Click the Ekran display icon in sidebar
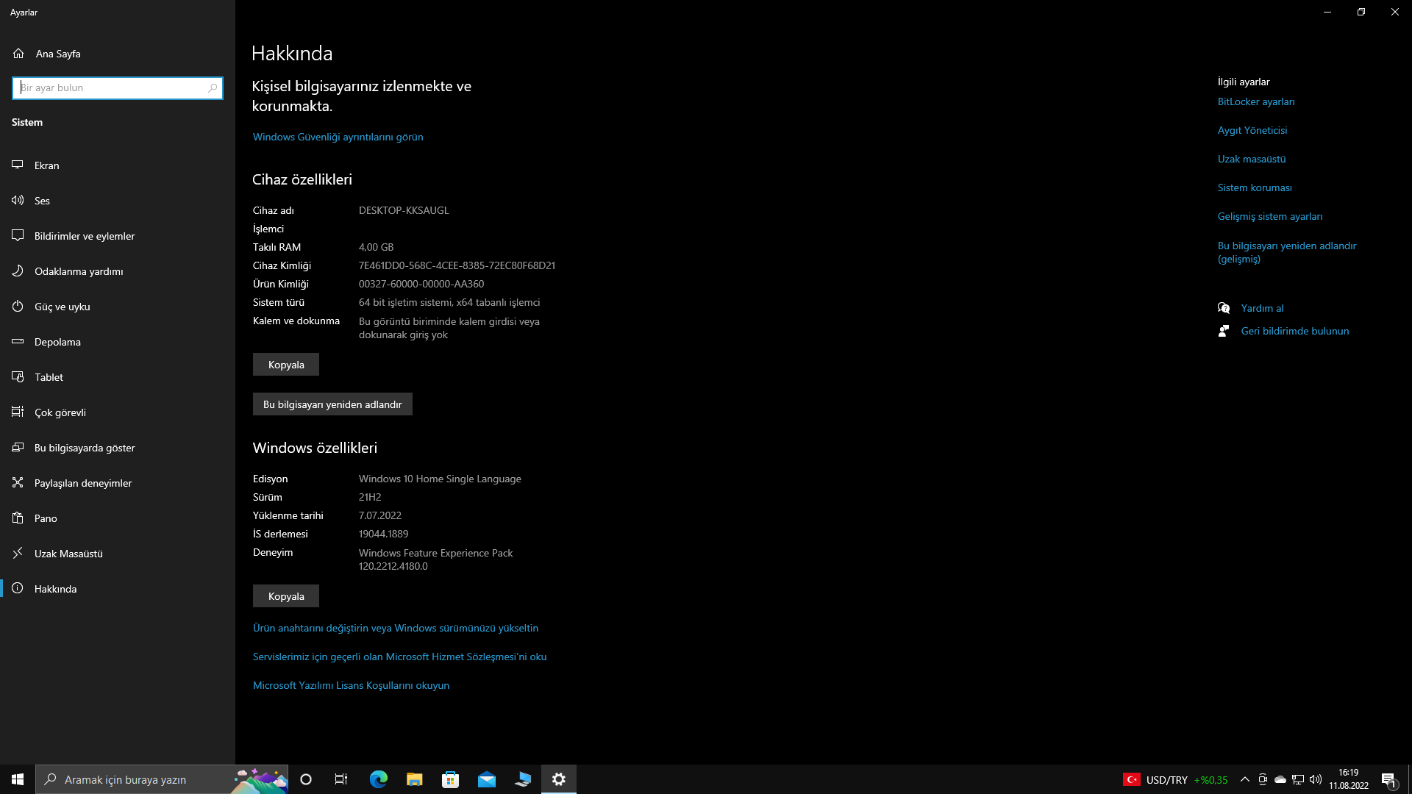 pos(18,165)
